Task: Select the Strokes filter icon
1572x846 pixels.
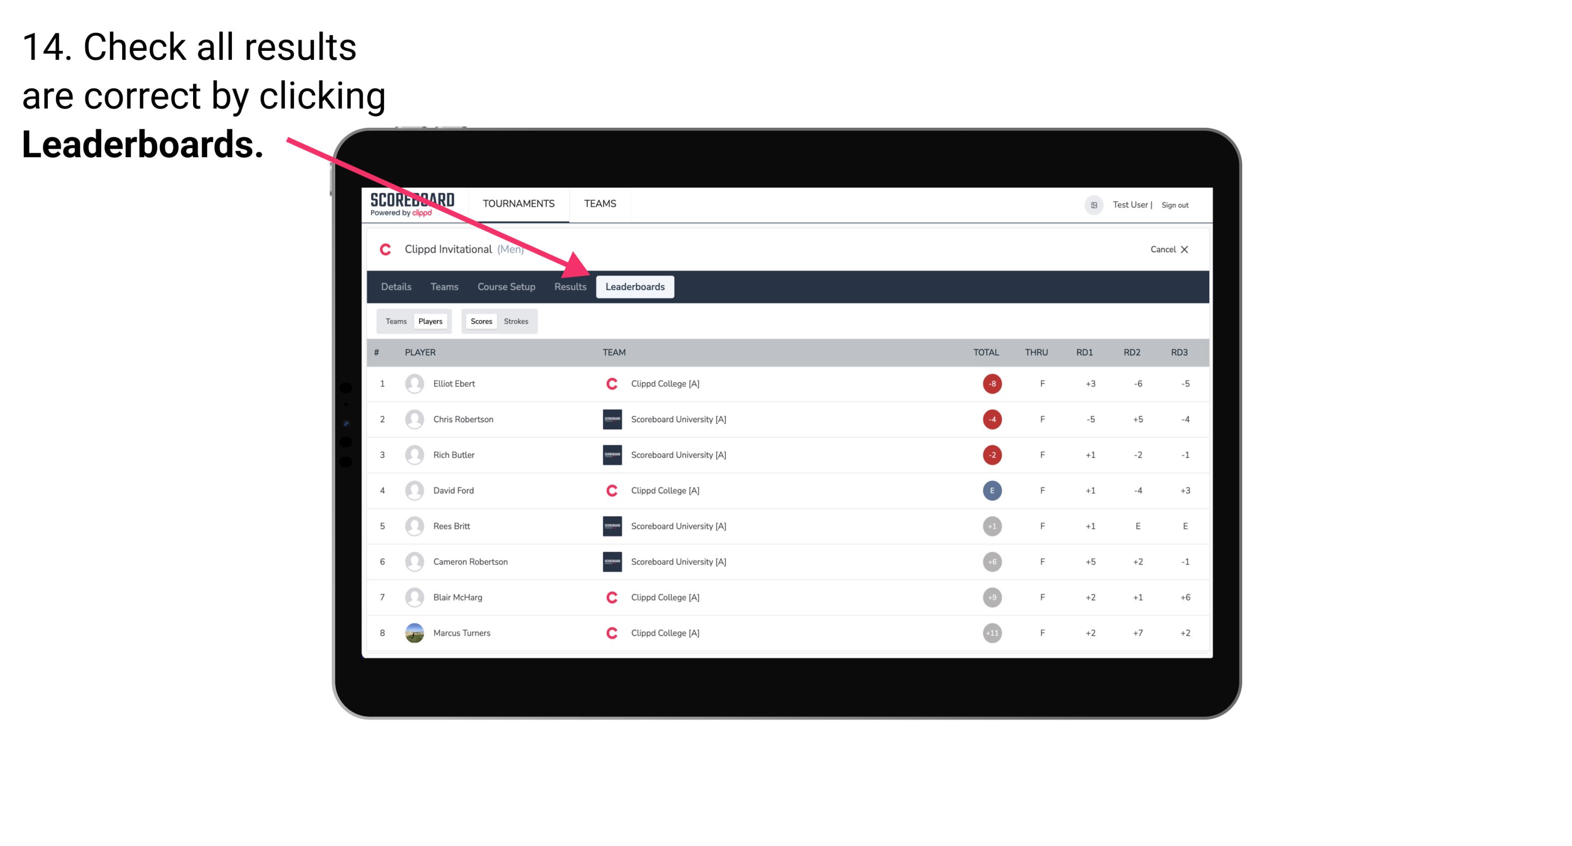Action: pyautogui.click(x=516, y=321)
